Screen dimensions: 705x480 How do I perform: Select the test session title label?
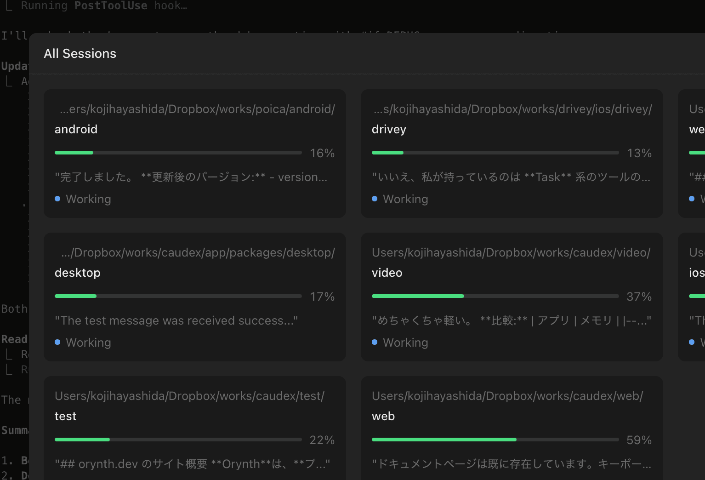pyautogui.click(x=65, y=416)
